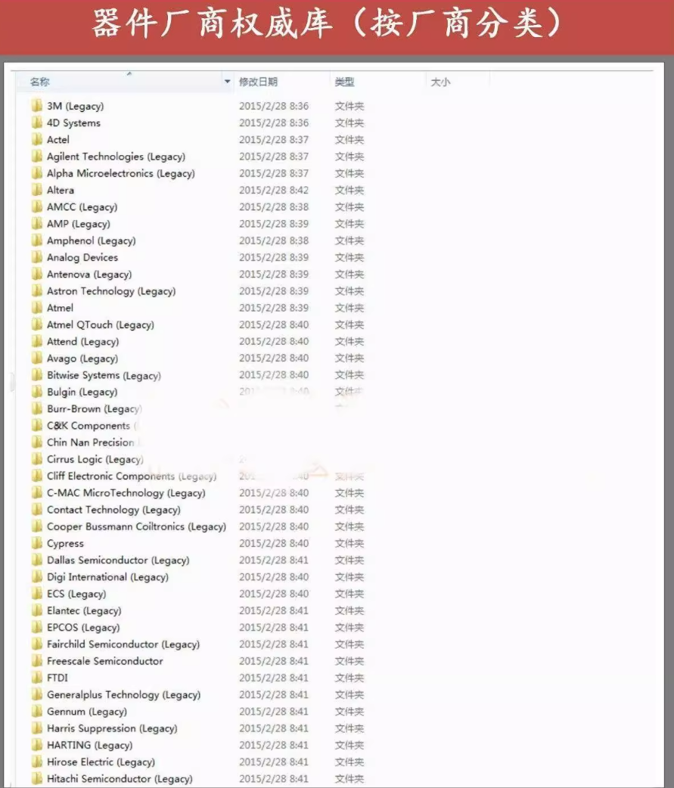674x788 pixels.
Task: Click the 大小 column header
Action: click(440, 82)
